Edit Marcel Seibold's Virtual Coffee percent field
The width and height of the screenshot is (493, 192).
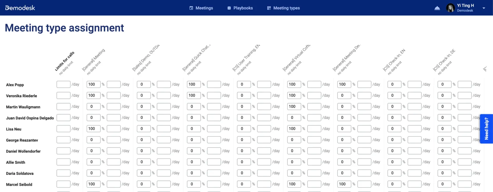click(294, 184)
